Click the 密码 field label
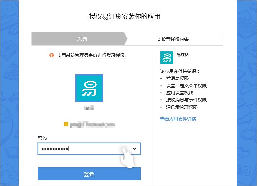The height and width of the screenshot is (186, 257). [x=42, y=138]
